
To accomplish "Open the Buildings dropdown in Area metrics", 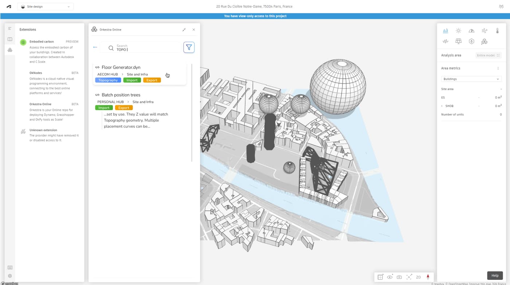I will tap(471, 79).
